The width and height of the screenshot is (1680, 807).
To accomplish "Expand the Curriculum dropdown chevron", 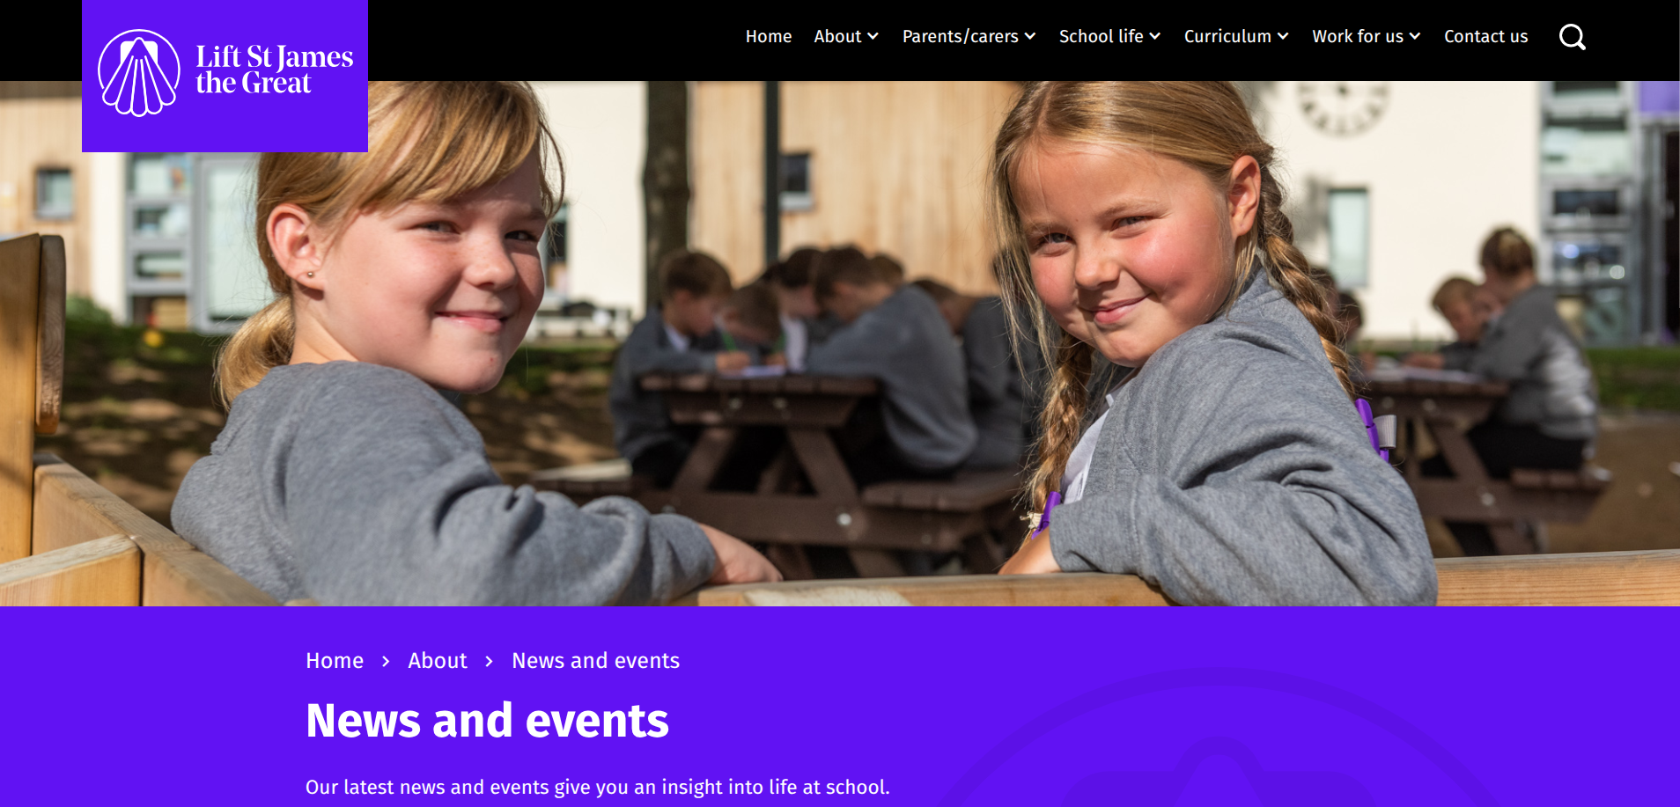I will point(1283,36).
